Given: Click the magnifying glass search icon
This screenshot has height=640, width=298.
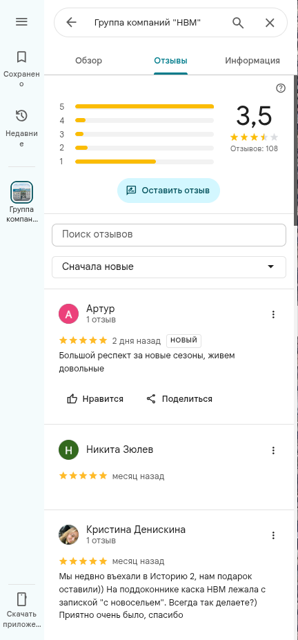Looking at the screenshot, I should (238, 23).
